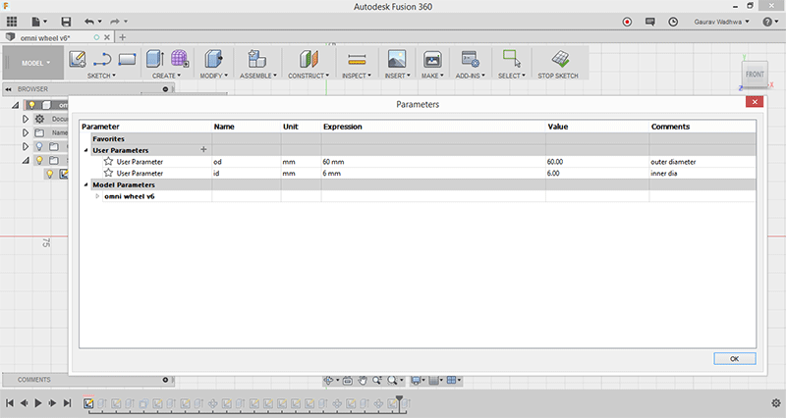The width and height of the screenshot is (786, 418).
Task: Open timeline settings gear
Action: (776, 403)
